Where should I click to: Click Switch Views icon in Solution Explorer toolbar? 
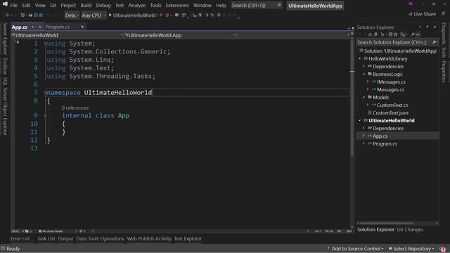(375, 34)
